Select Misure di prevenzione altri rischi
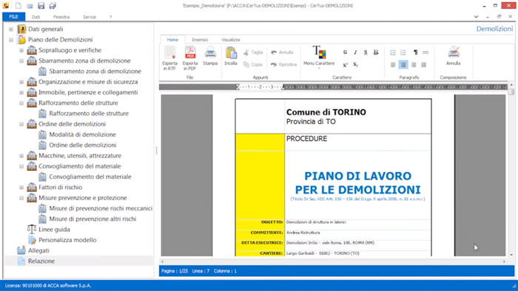The height and width of the screenshot is (291, 518). coord(92,219)
